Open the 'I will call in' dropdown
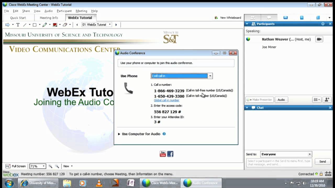 pos(182,76)
